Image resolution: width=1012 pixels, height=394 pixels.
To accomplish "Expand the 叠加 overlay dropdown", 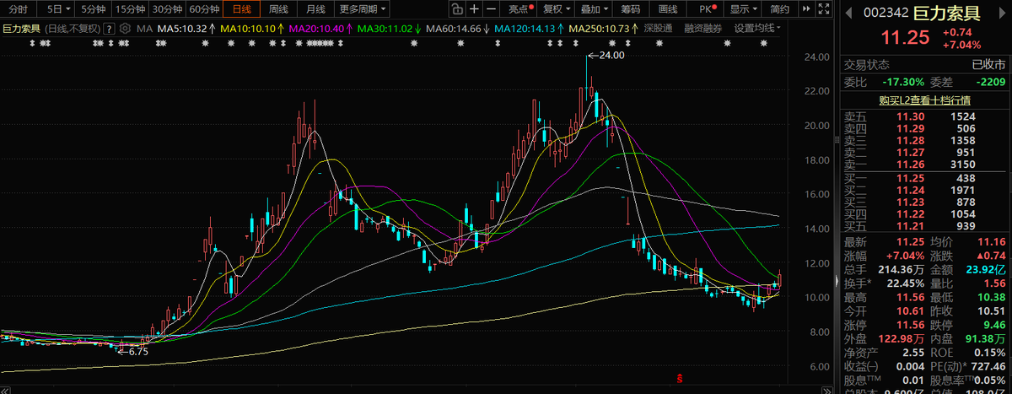I will [594, 9].
